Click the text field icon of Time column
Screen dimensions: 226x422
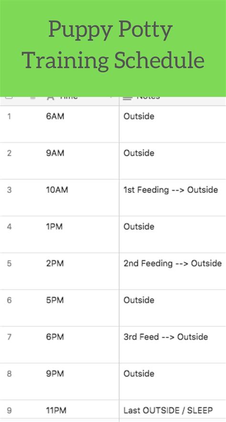(51, 98)
